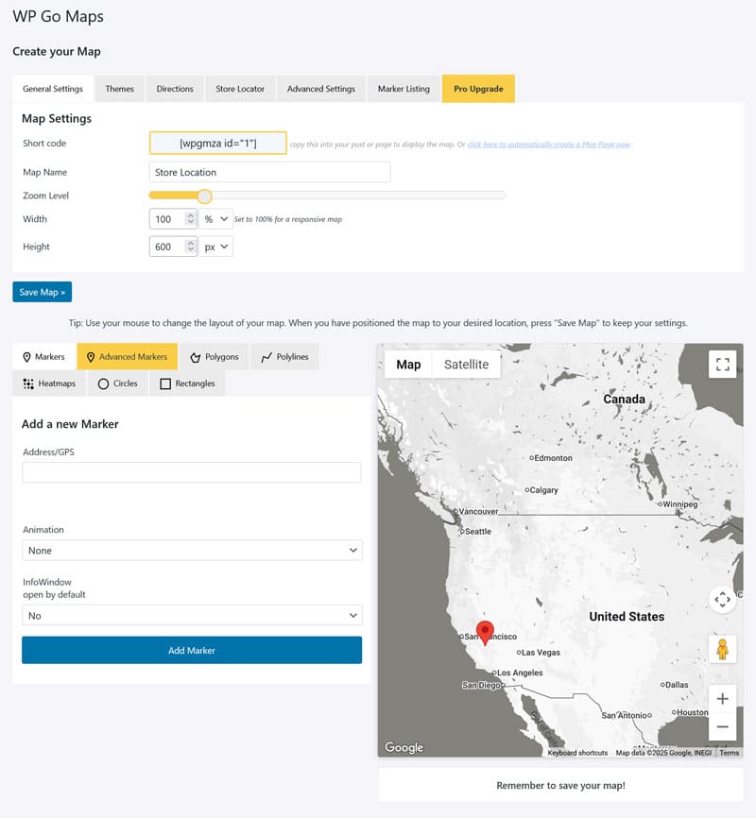Click the Canada label on the map

pyautogui.click(x=624, y=400)
